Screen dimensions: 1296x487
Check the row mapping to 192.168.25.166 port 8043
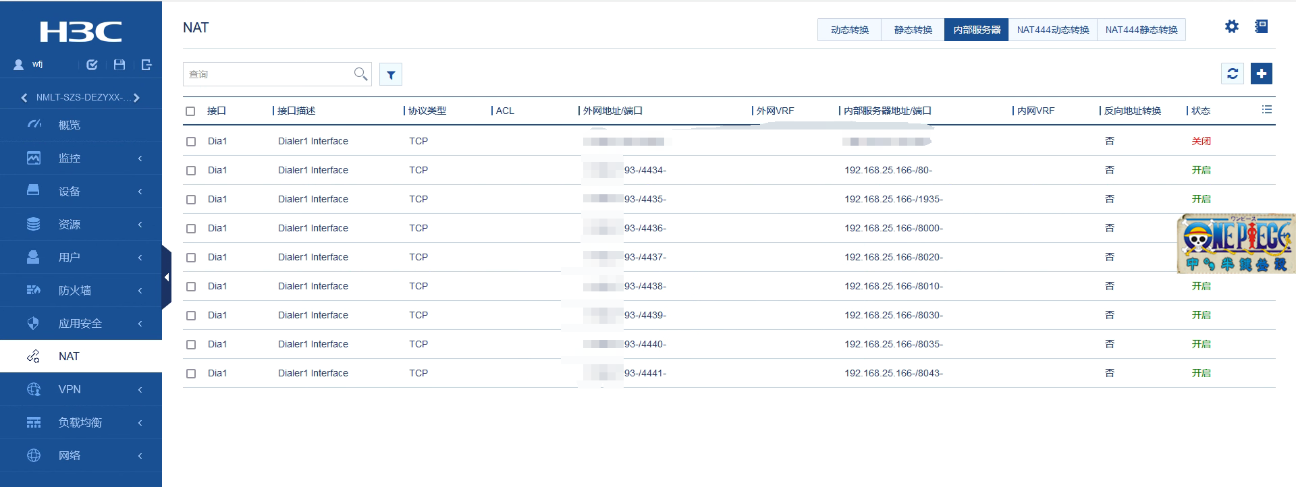click(191, 374)
